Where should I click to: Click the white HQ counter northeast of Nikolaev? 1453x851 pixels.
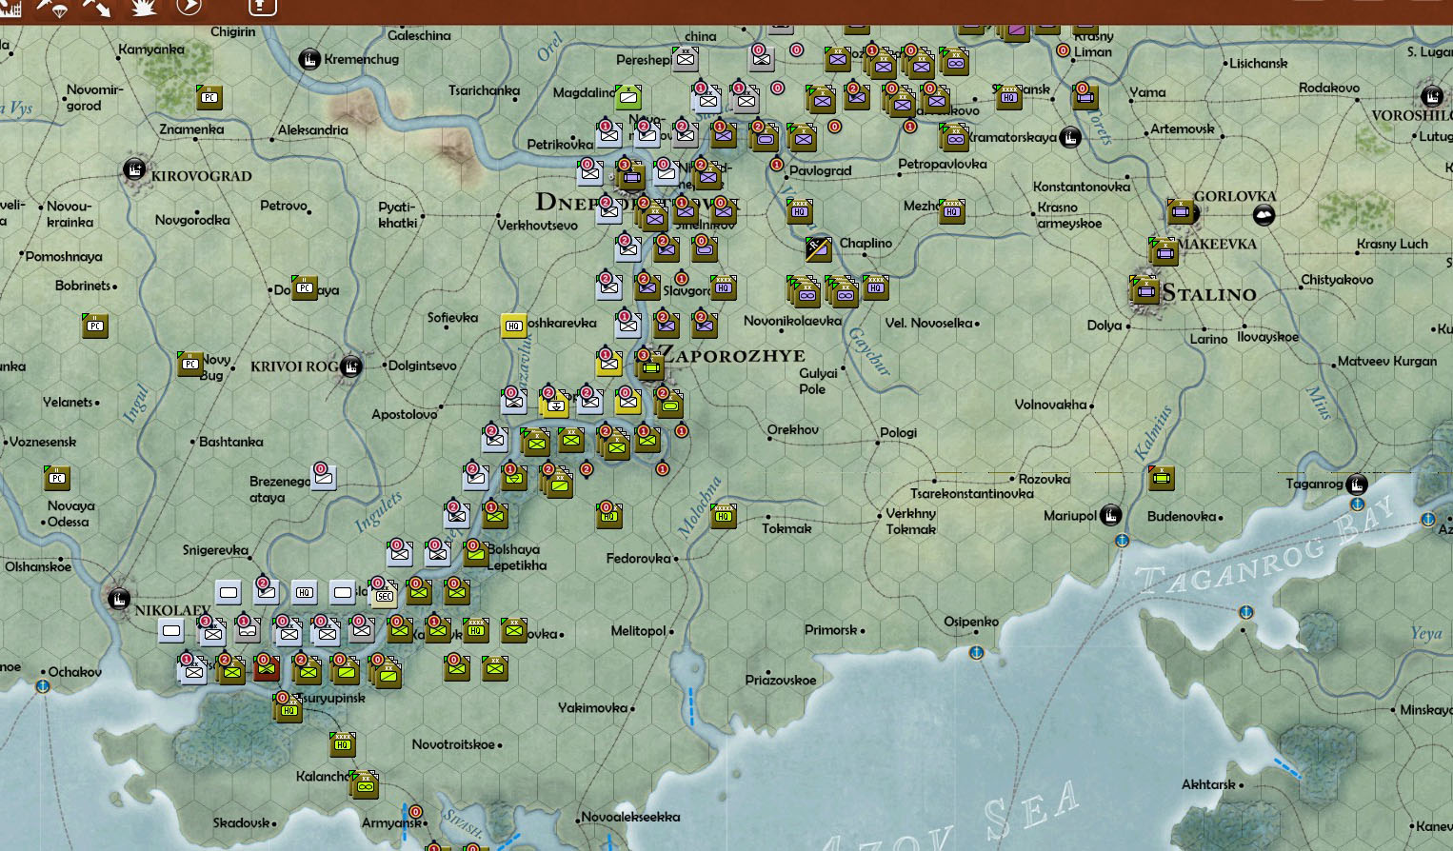305,592
